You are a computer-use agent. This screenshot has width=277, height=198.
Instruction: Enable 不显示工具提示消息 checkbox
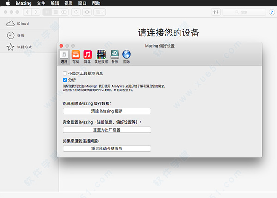coord(65,73)
